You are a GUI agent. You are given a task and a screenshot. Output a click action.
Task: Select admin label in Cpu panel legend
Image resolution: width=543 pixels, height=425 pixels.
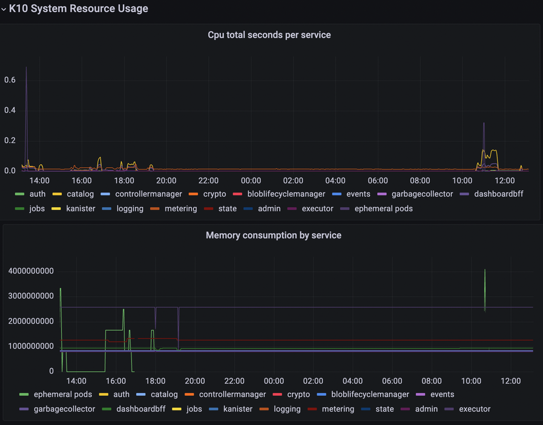[269, 208]
